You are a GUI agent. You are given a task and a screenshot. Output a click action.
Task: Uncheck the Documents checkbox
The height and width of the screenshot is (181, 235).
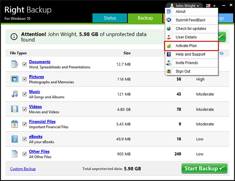point(25,64)
